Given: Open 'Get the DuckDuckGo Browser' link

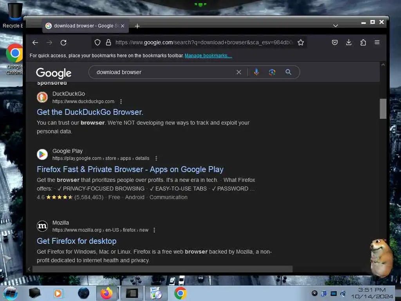Looking at the screenshot, I should coord(90,112).
